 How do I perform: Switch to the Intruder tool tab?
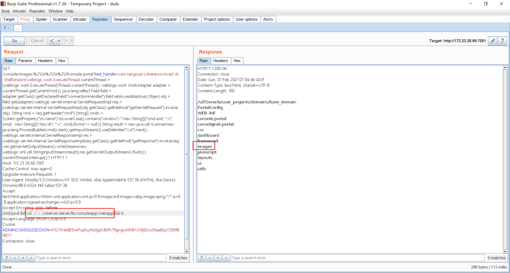coord(80,19)
